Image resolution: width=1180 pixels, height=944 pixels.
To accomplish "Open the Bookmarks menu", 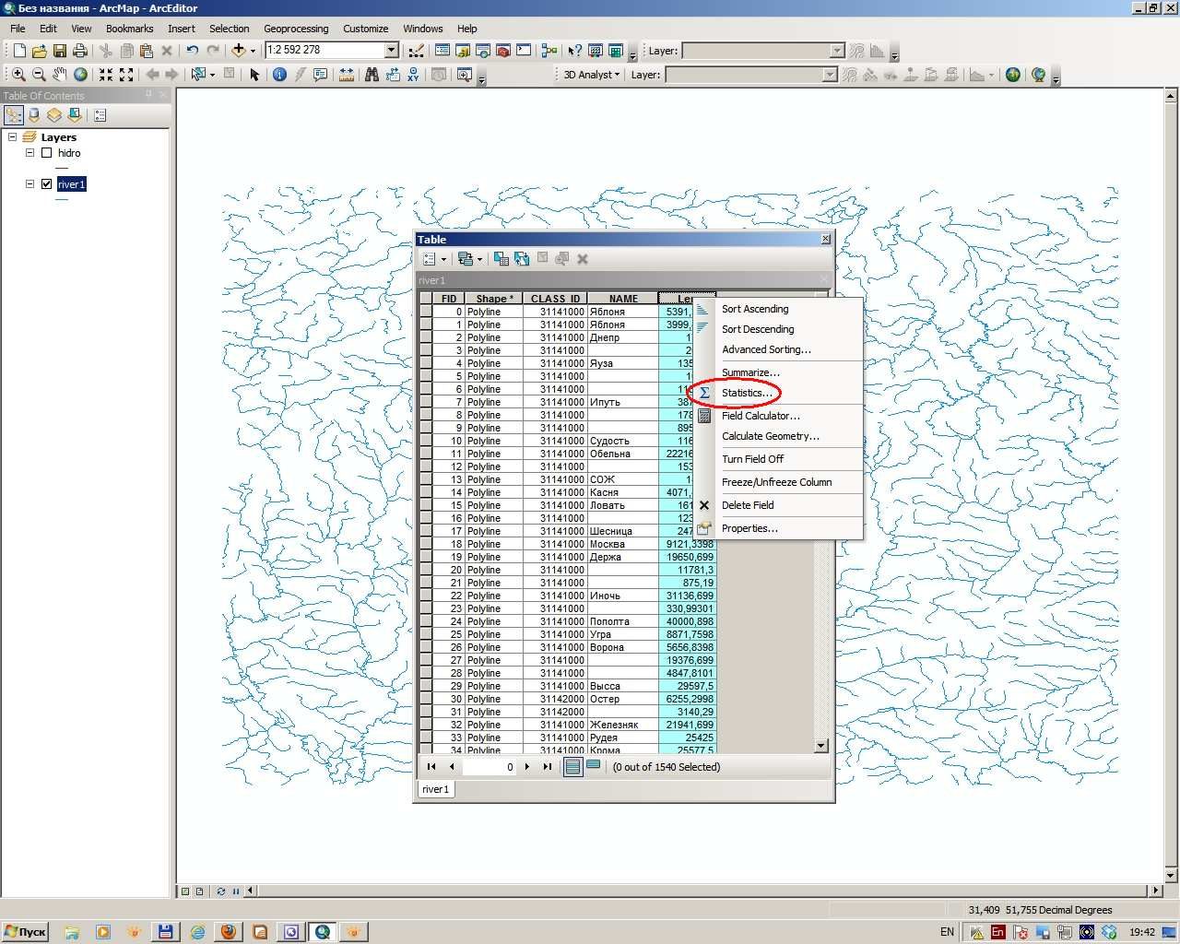I will pyautogui.click(x=129, y=29).
